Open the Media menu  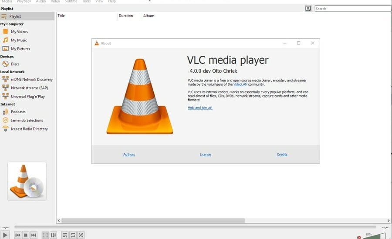(x=7, y=1)
